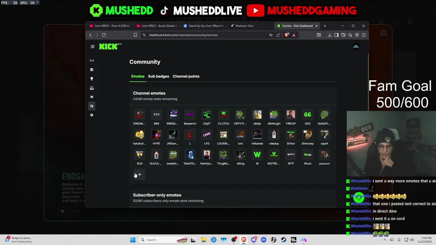This screenshot has height=245, width=436.
Task: Open Steam from the taskbar
Action: (x=283, y=240)
